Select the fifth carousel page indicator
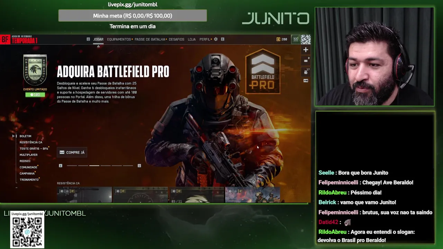Image resolution: width=443 pixels, height=249 pixels. [117, 166]
